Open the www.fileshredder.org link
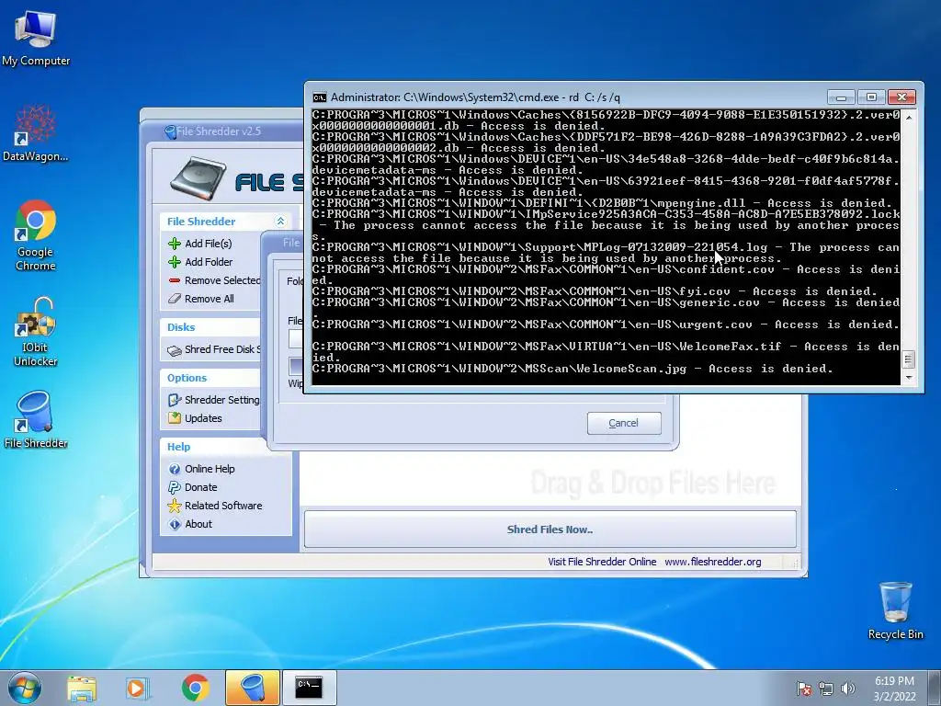Viewport: 941px width, 706px height. pos(713,562)
